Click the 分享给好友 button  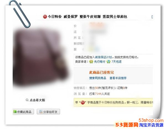[x=48, y=112]
